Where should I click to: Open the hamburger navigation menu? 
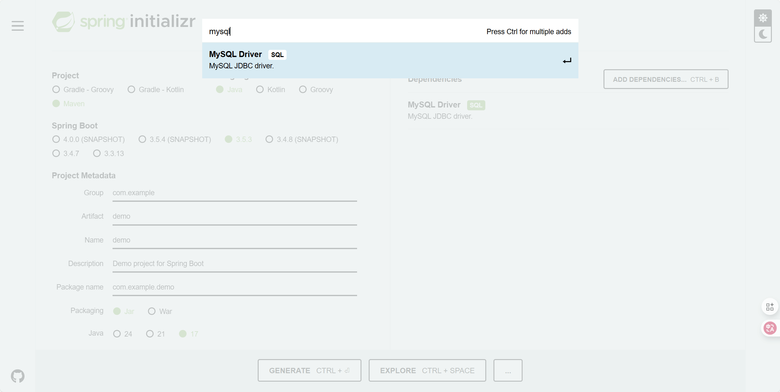click(x=18, y=26)
